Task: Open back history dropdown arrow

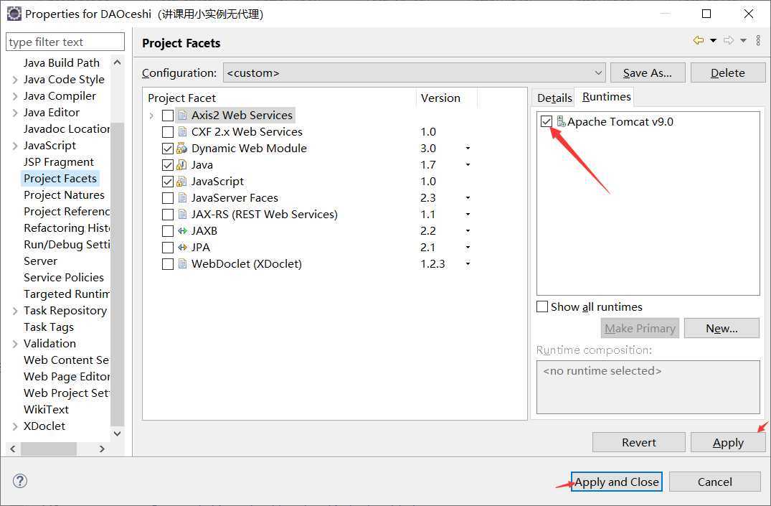Action: click(x=713, y=41)
